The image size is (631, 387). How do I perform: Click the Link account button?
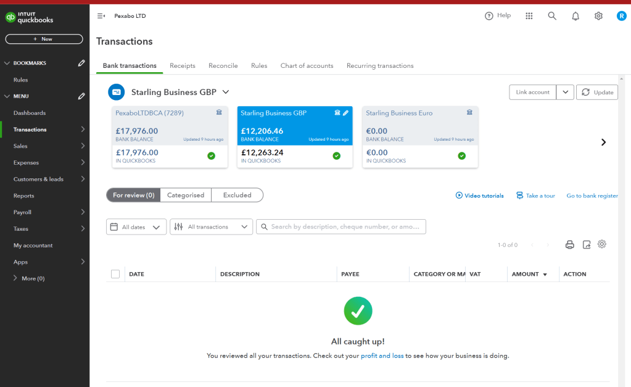click(x=533, y=92)
